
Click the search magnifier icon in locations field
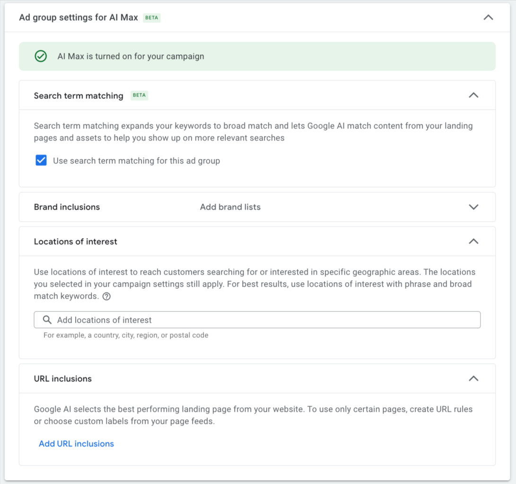47,320
